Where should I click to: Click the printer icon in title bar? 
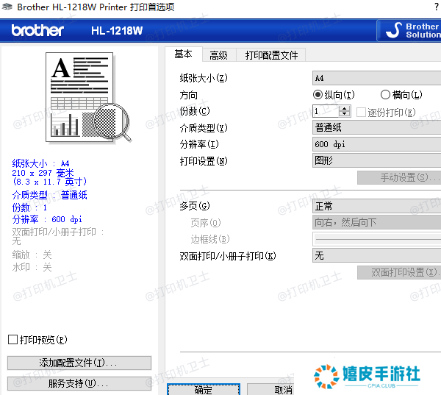point(7,7)
